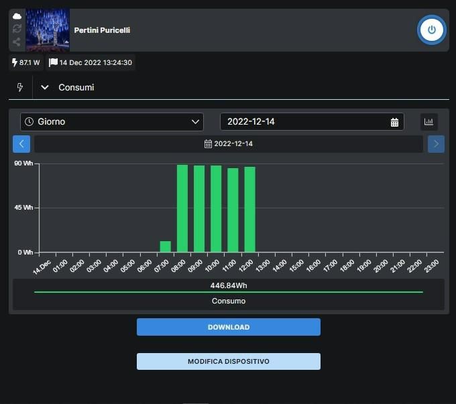This screenshot has width=456, height=404.
Task: Click the 23:00 axis label
Action: click(432, 266)
